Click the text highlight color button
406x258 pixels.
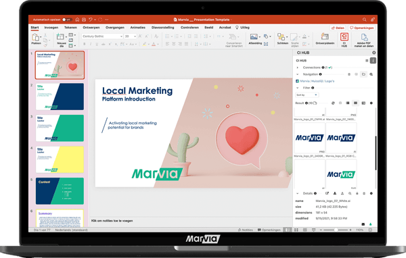[145, 44]
